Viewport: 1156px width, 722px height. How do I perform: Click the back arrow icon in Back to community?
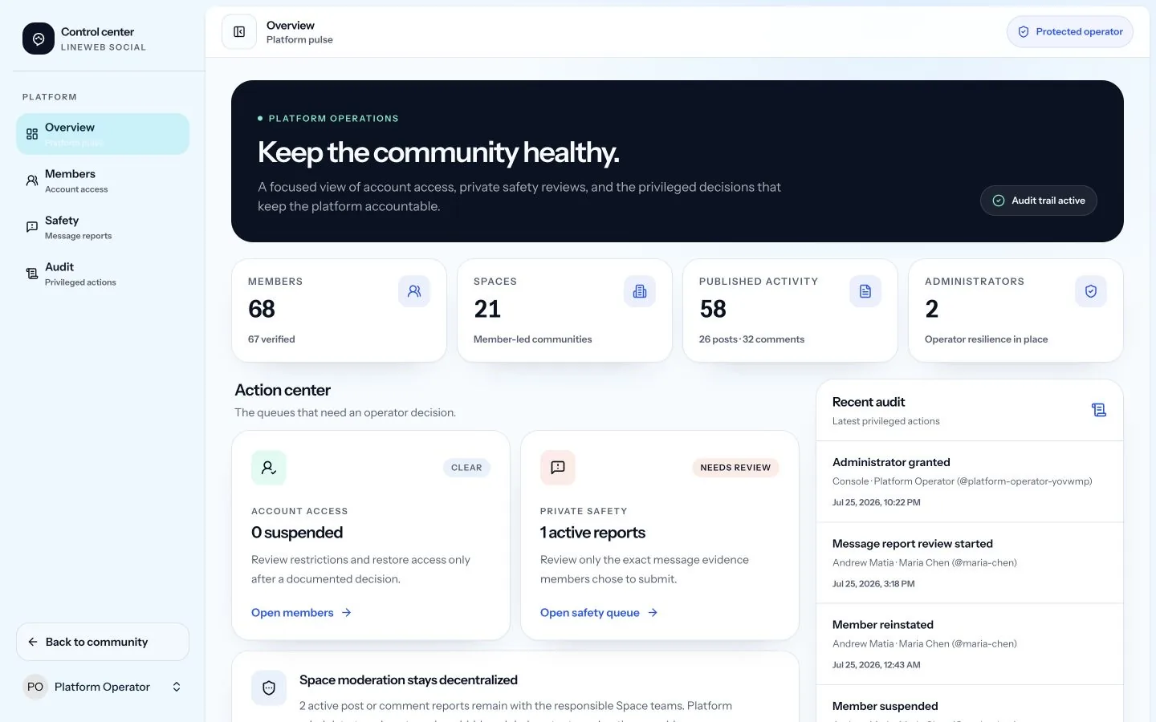(33, 642)
